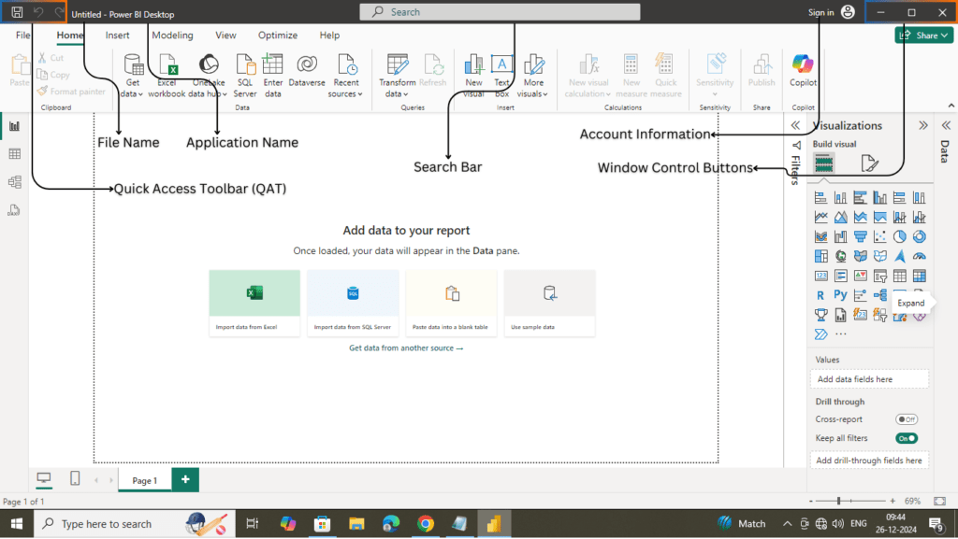Viewport: 958px width, 539px height.
Task: Select the pie chart visual
Action: pos(899,236)
